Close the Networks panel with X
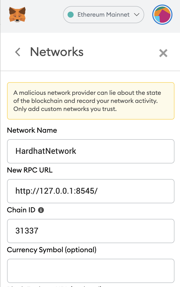The image size is (180, 287). tap(163, 53)
